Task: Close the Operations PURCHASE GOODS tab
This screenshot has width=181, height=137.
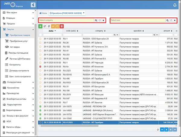Action: pos(84,13)
